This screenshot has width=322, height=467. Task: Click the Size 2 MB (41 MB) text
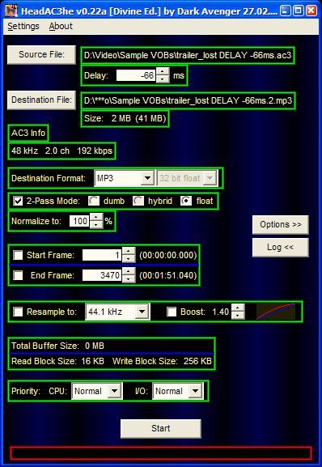coord(125,118)
